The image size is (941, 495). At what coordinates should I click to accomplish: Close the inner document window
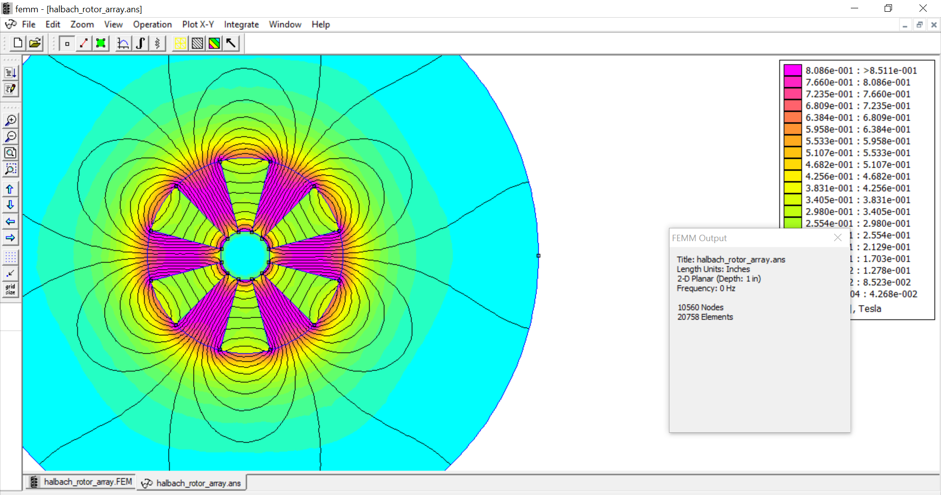[x=934, y=25]
